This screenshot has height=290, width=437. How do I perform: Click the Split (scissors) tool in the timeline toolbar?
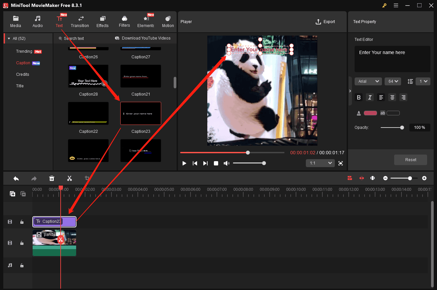70,178
